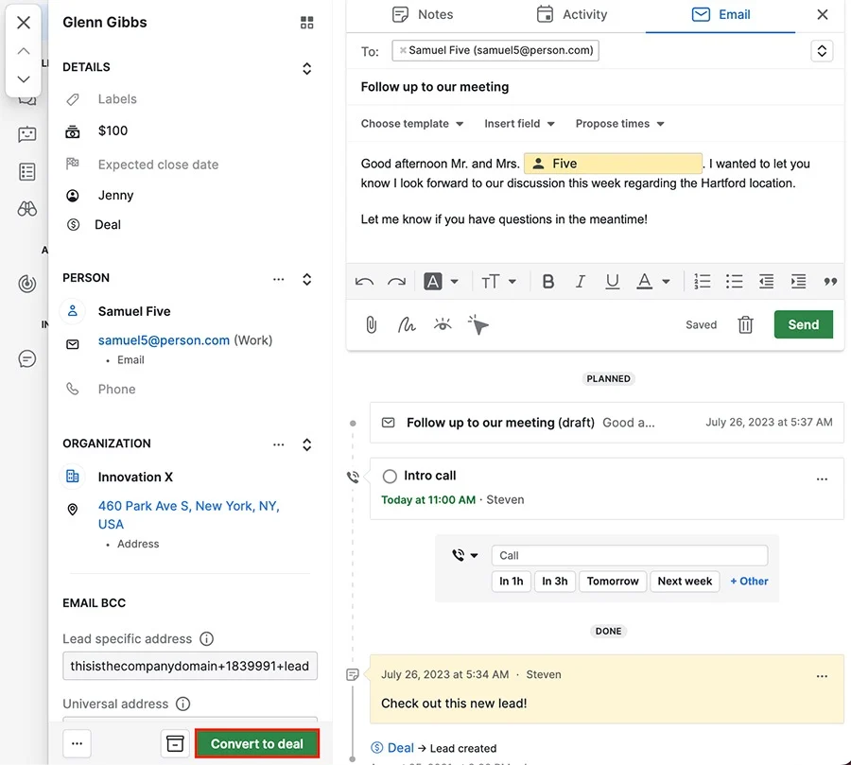The height and width of the screenshot is (765, 851).
Task: Open the grid layout icon beside Glenn Gibbs
Action: click(306, 23)
